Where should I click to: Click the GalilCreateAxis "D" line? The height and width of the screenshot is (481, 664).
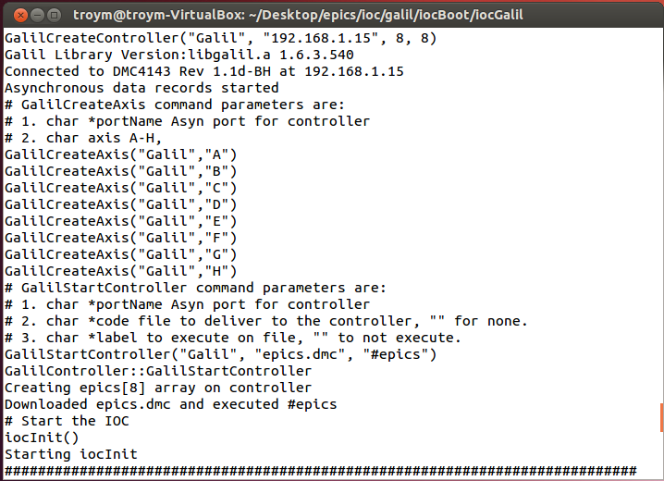[x=120, y=204]
